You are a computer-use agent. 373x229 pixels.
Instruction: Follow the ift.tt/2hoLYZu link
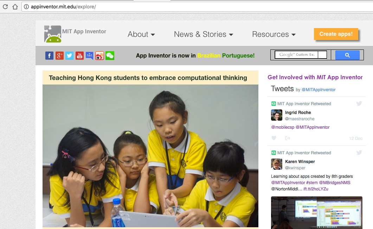tap(316, 189)
